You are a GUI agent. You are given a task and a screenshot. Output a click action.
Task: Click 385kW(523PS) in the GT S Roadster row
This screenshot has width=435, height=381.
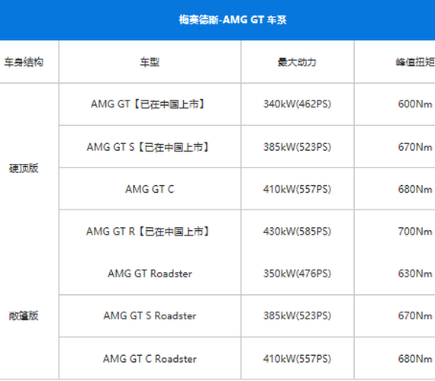click(297, 315)
